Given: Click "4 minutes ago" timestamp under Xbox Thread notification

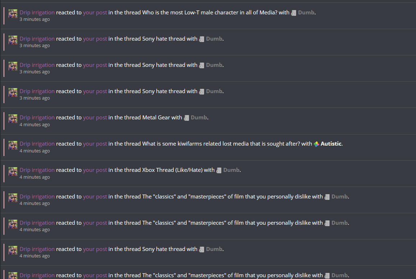Looking at the screenshot, I should pos(35,177).
